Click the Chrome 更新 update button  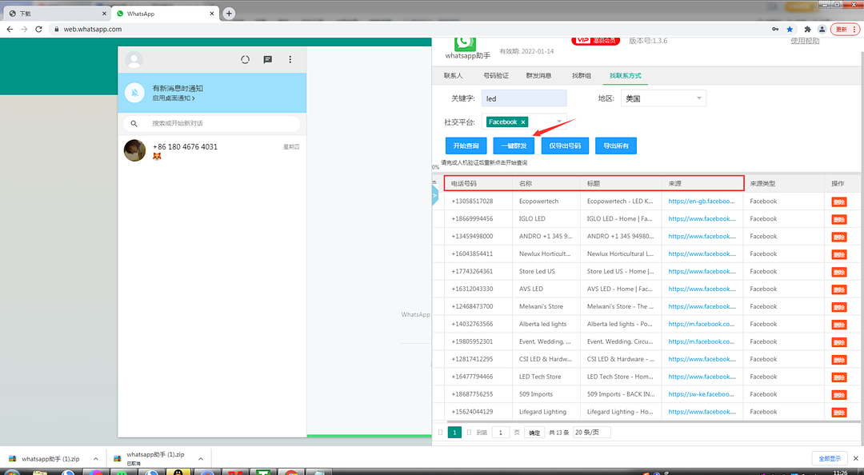pos(846,30)
